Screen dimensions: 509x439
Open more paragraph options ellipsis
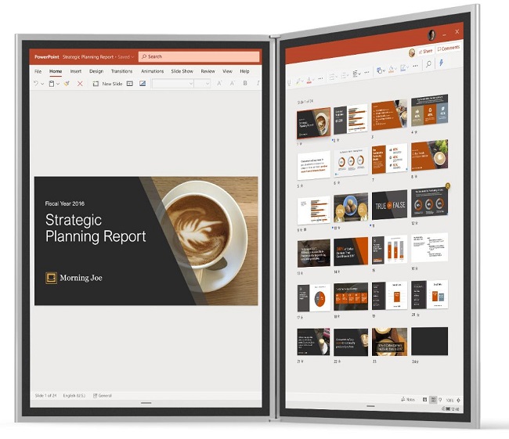coord(366,72)
